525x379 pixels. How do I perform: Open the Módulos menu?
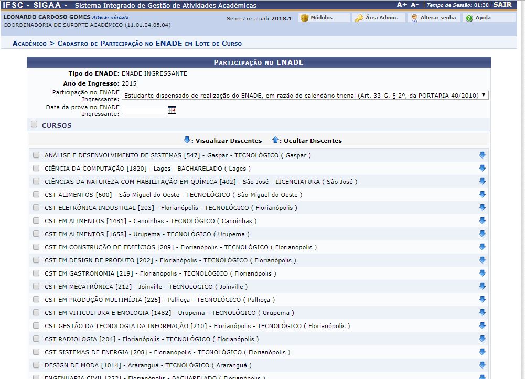(321, 18)
